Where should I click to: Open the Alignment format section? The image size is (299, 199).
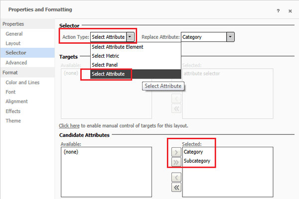[x=16, y=101]
